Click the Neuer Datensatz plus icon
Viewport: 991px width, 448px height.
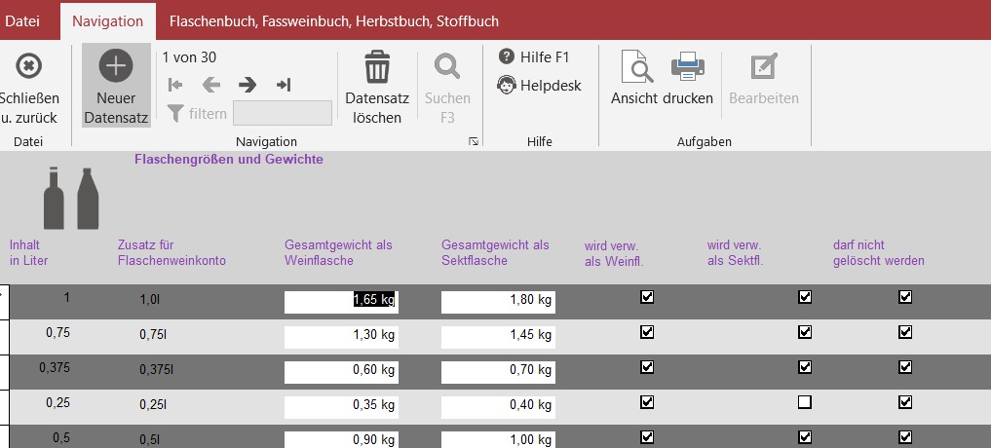pos(116,66)
